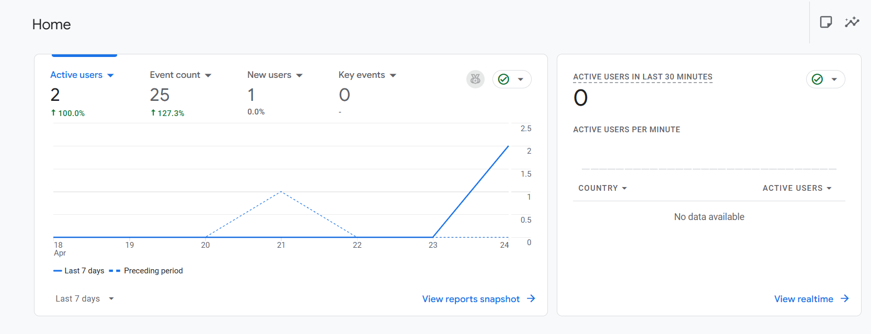Screen dimensions: 871x334
Task: Click the chart line peak at April 24
Action: point(508,146)
